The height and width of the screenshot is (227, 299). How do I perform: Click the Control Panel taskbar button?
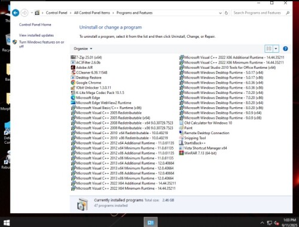tap(151, 222)
